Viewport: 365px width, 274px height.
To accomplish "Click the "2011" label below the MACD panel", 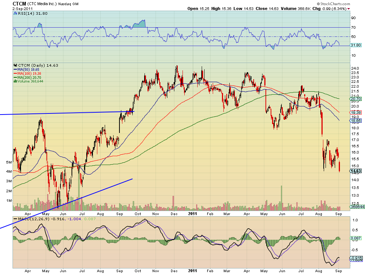I will tap(192, 271).
